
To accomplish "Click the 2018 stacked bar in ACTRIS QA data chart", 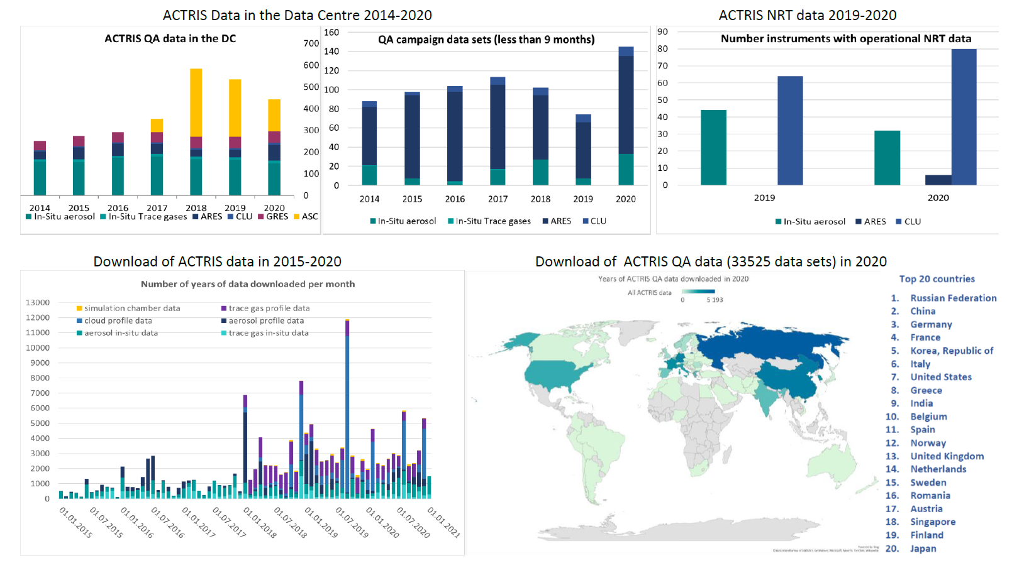I will pyautogui.click(x=196, y=132).
